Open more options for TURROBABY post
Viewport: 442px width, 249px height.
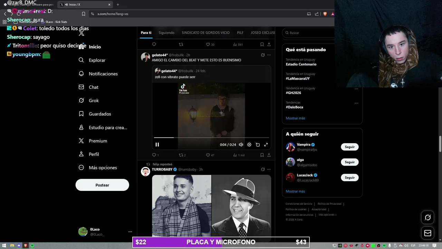(269, 169)
